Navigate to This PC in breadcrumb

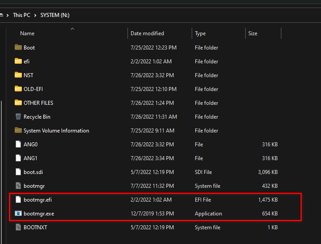pyautogui.click(x=21, y=15)
